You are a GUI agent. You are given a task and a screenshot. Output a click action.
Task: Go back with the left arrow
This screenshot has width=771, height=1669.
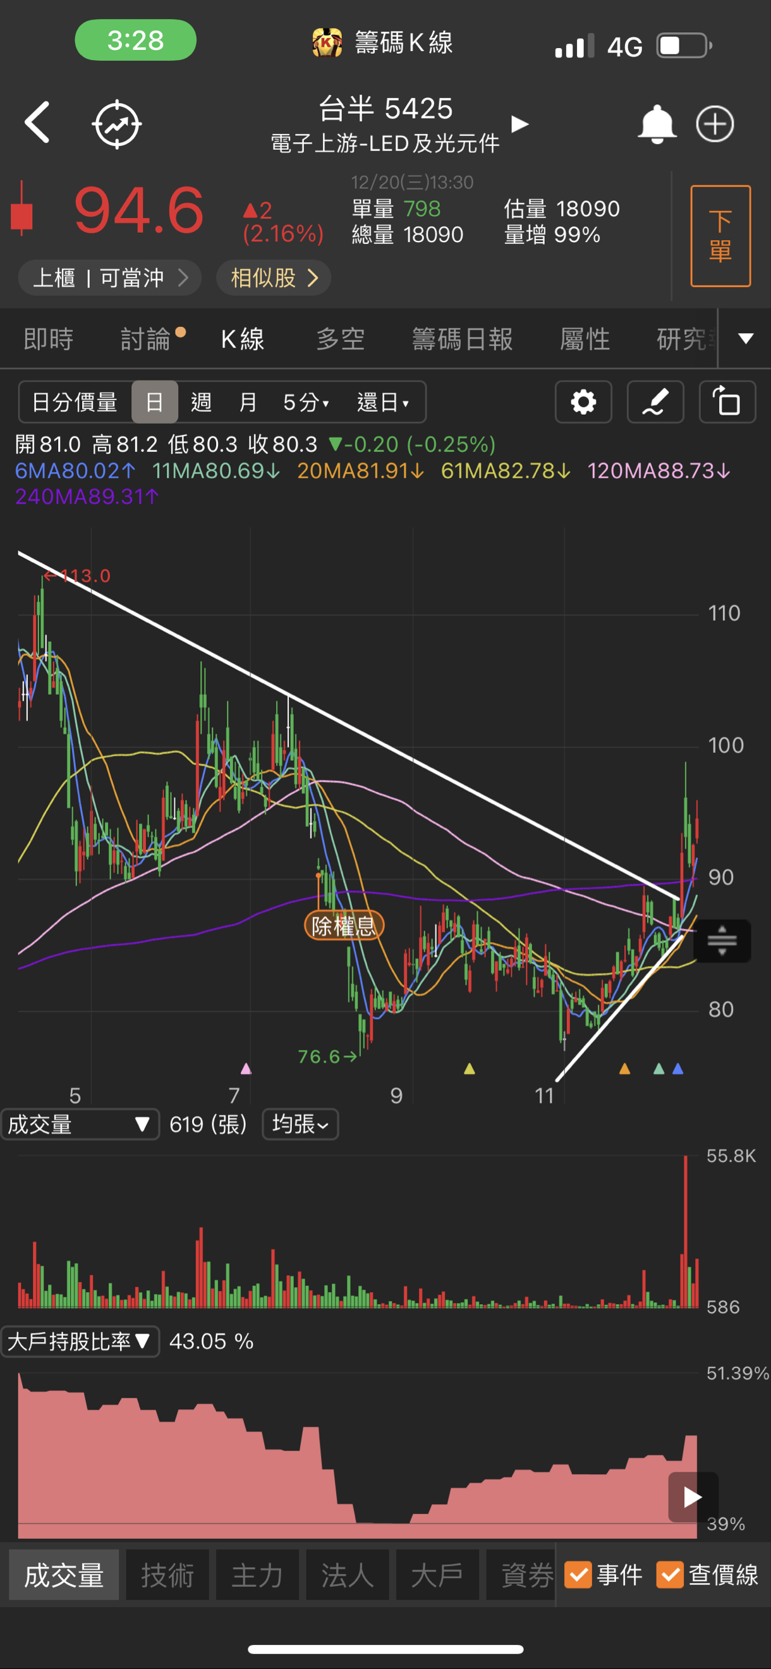pos(37,122)
